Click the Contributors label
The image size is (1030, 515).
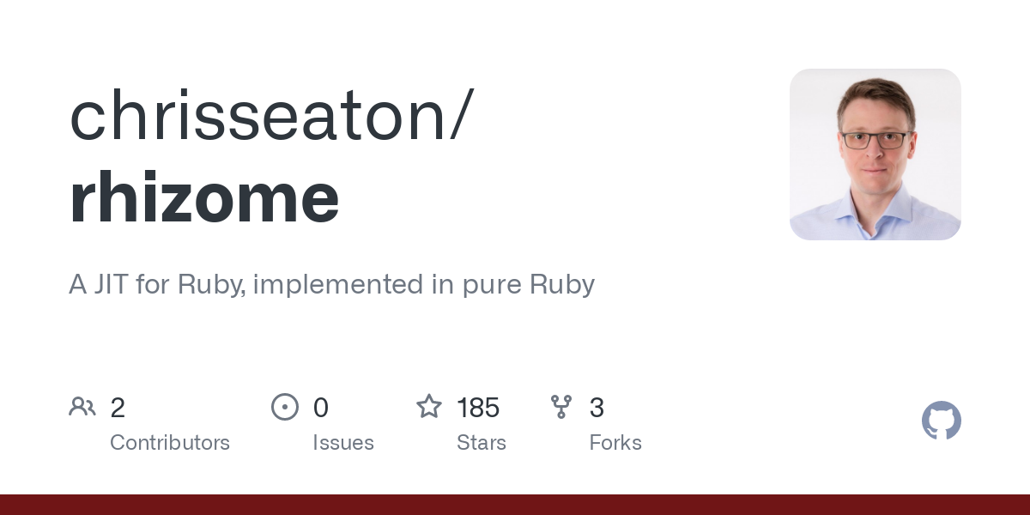(x=170, y=443)
